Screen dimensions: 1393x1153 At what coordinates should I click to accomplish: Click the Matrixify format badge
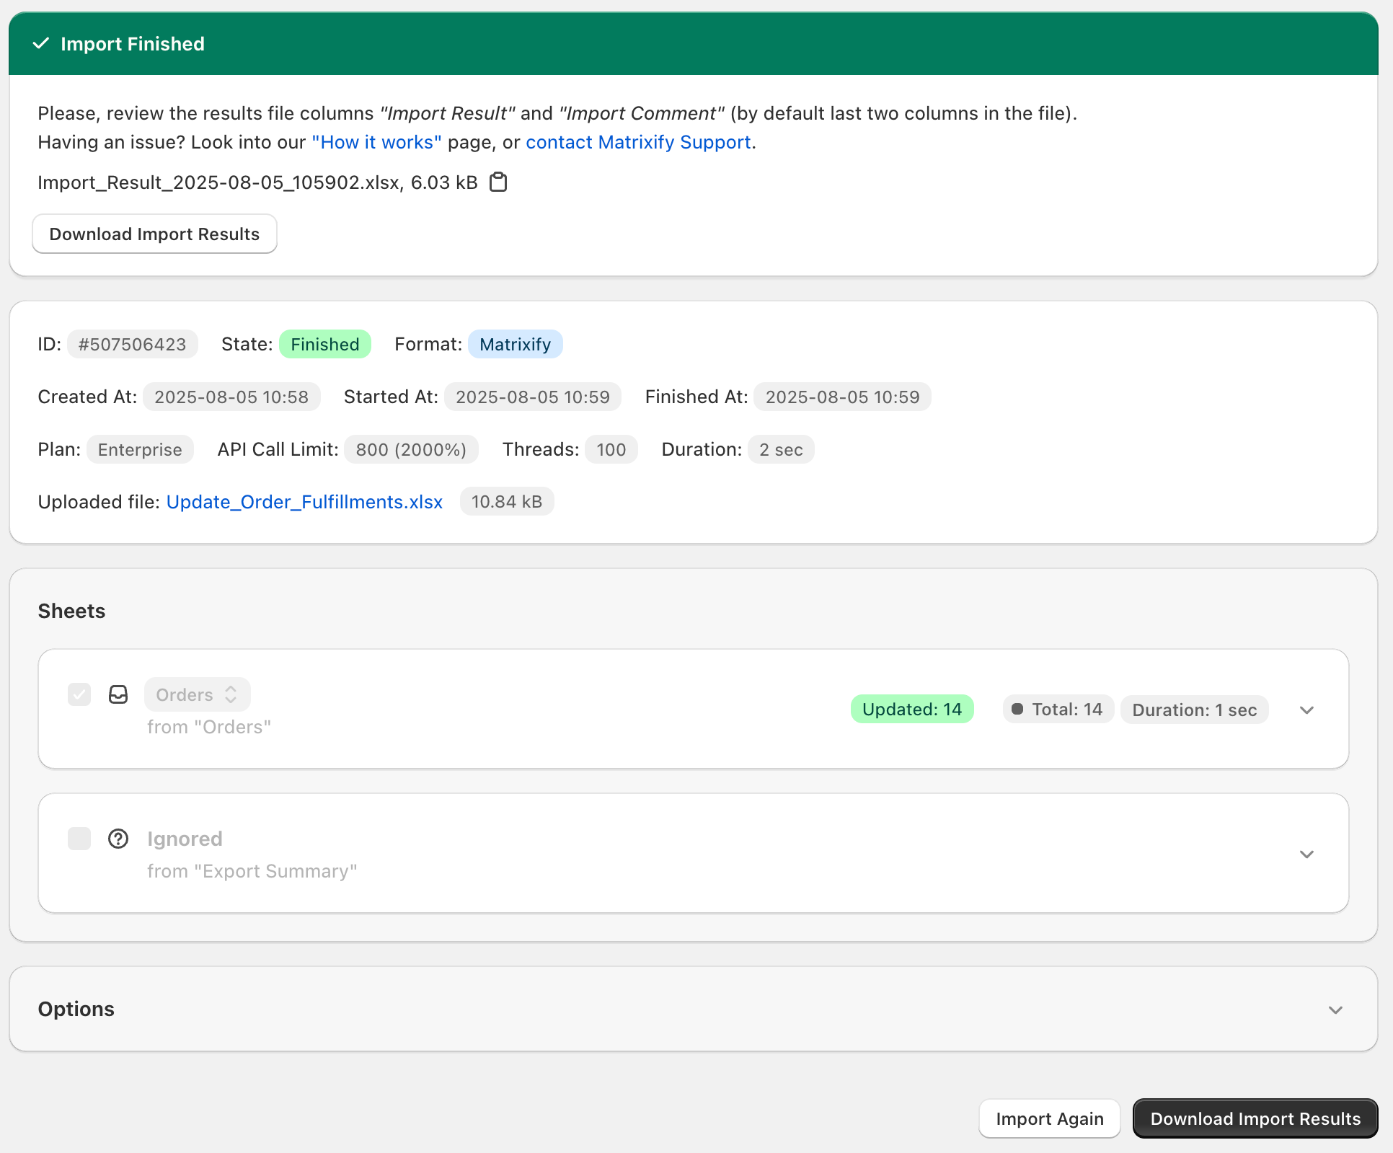[515, 344]
